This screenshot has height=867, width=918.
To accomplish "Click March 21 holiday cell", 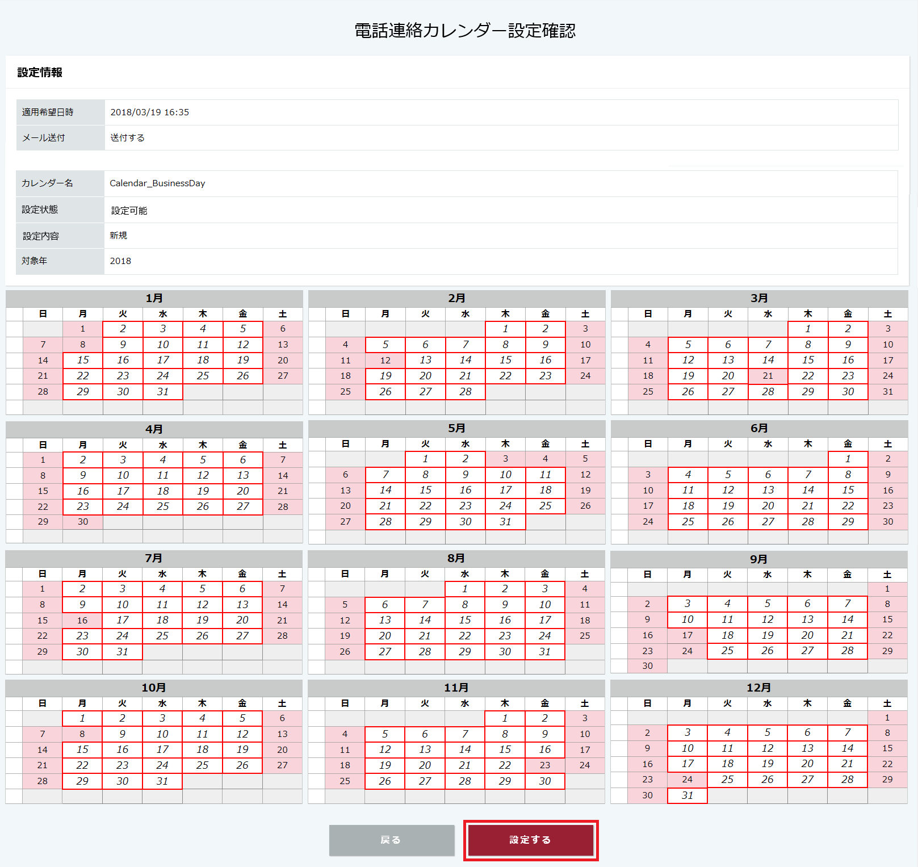I will click(x=768, y=376).
